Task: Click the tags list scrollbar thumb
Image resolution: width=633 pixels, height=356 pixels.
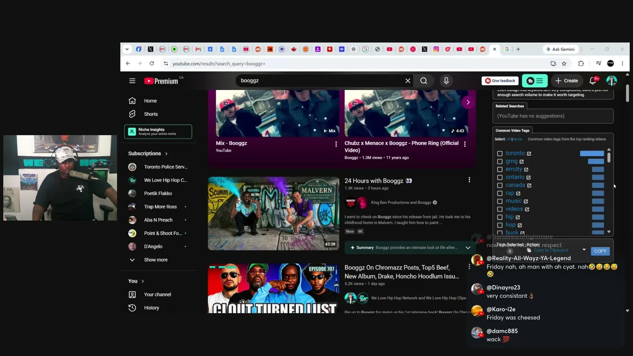Action: coord(609,157)
